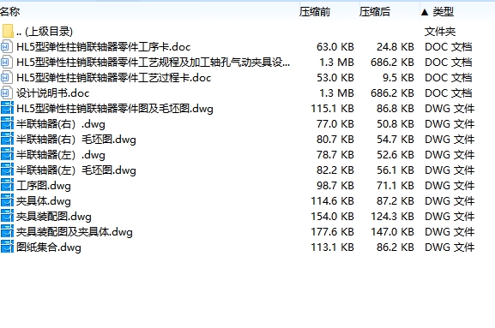Select file 半联轴器(左) .dwg
The image size is (495, 328).
[x=61, y=155]
